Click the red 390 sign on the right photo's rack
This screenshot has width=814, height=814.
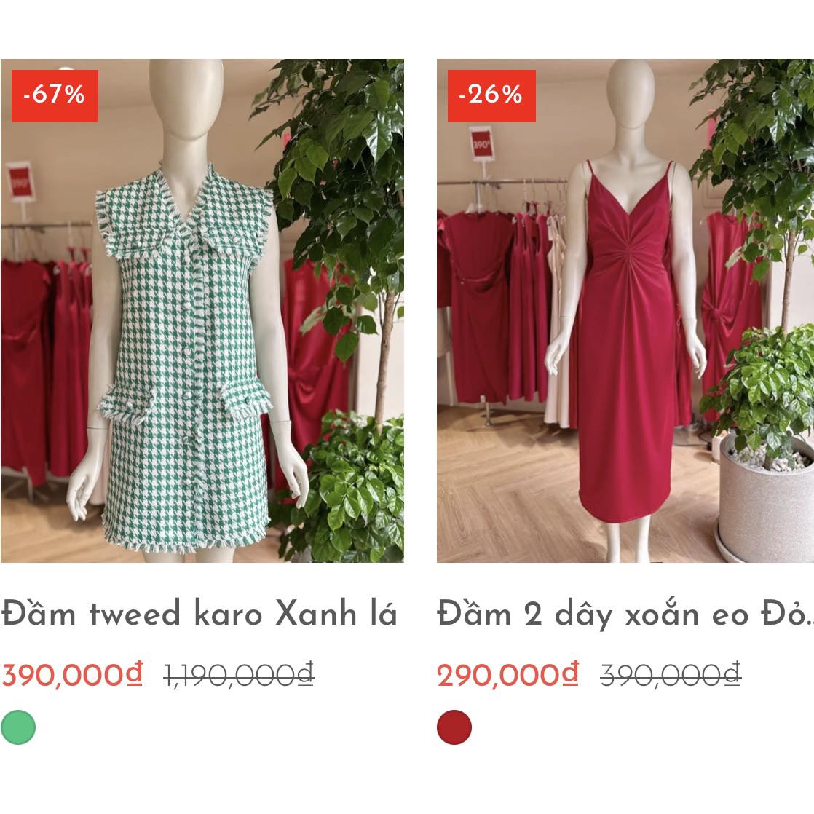tap(481, 143)
